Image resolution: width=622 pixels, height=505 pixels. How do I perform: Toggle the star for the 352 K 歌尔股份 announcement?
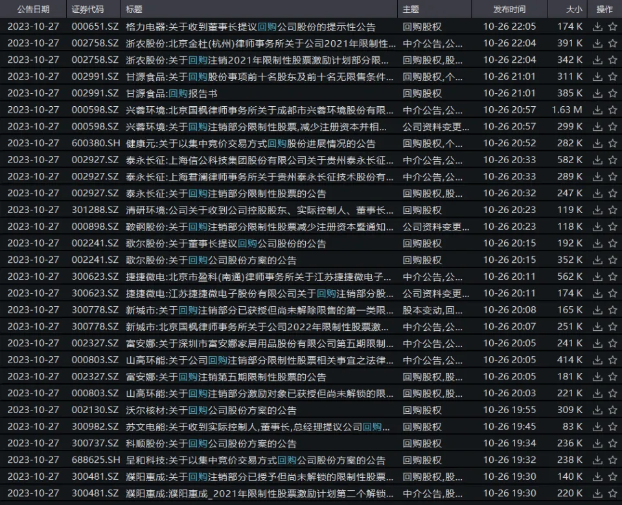(x=612, y=260)
